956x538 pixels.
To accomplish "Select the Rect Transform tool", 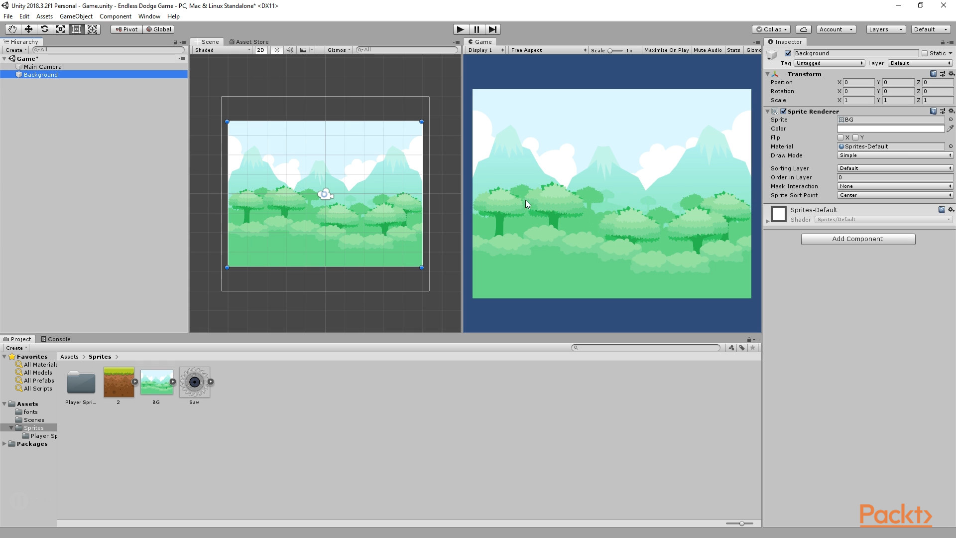I will coord(76,29).
